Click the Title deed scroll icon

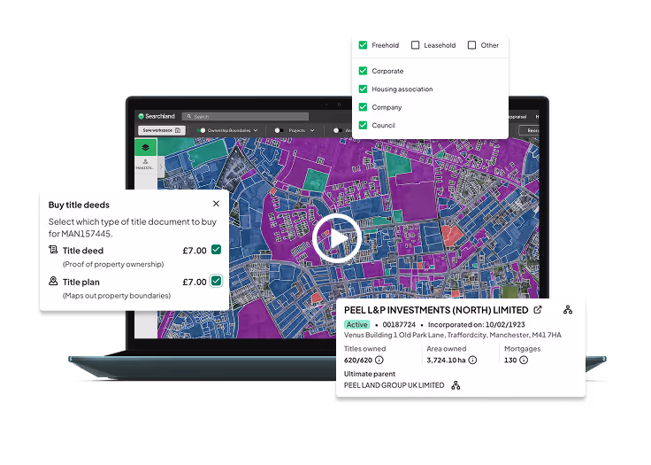(53, 250)
